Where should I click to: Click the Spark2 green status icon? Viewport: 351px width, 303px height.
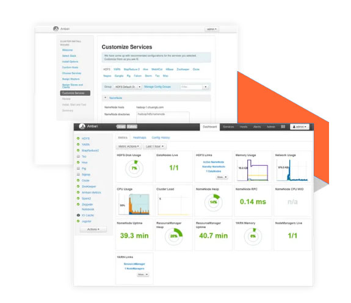point(78,198)
